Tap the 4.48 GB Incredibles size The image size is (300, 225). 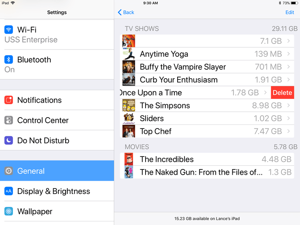[276, 159]
